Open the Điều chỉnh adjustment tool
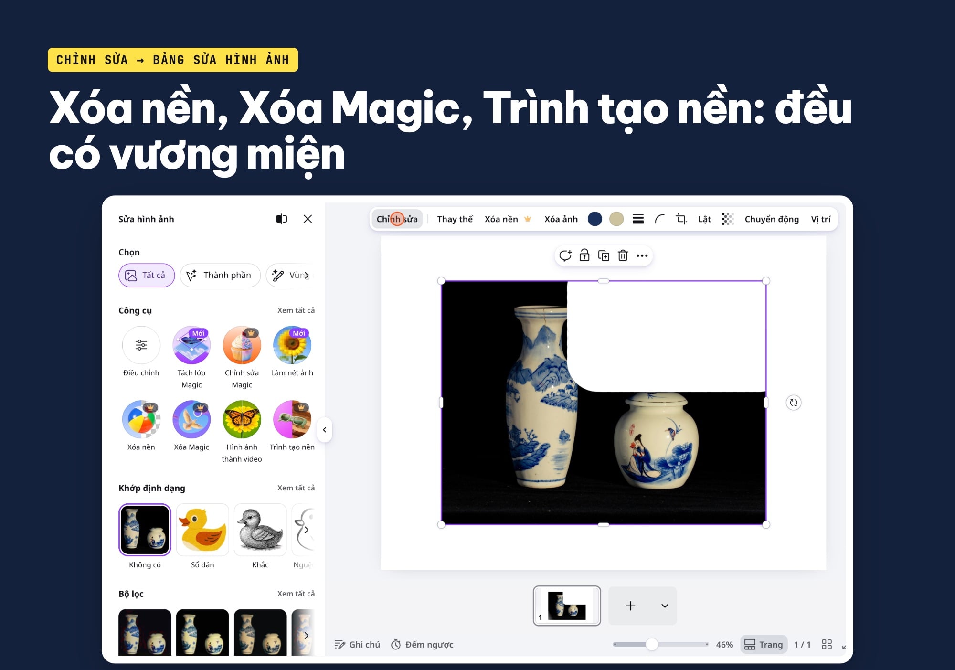955x670 pixels. (x=141, y=345)
